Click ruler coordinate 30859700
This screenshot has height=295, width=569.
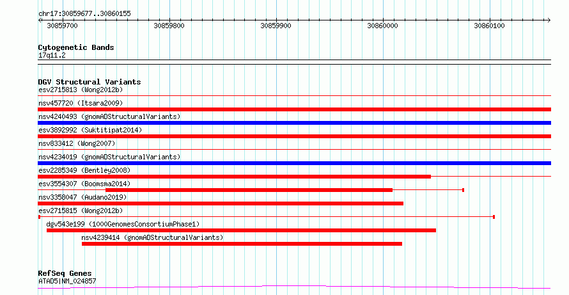pyautogui.click(x=63, y=26)
